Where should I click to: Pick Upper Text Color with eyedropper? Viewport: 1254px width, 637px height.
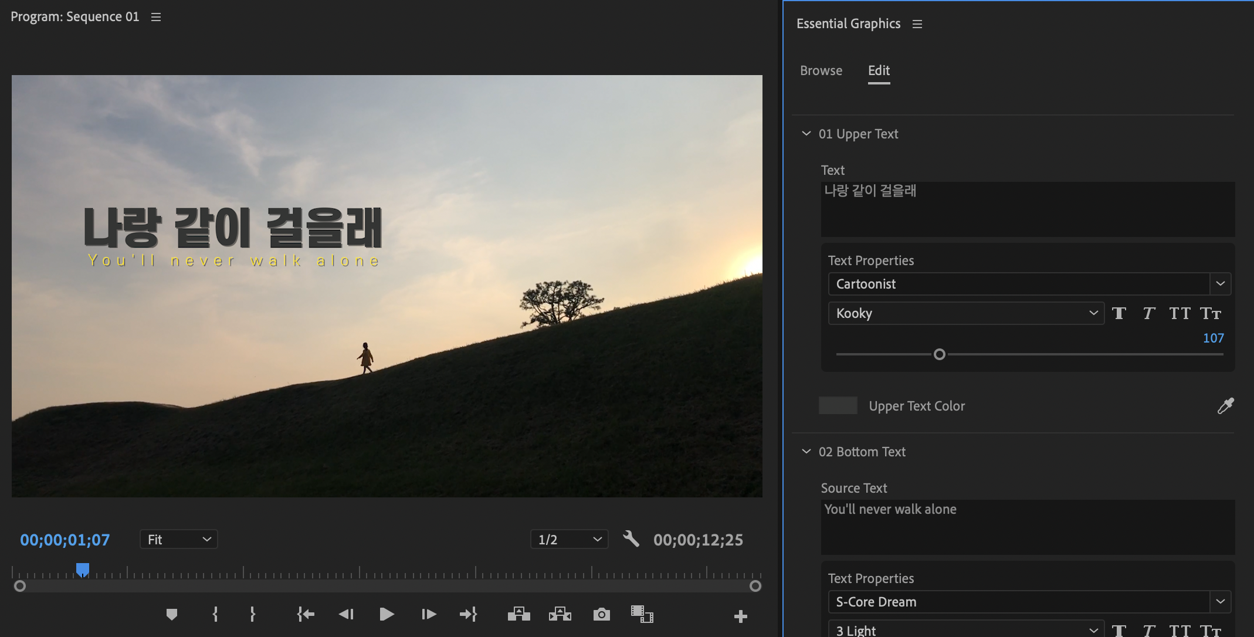click(1225, 406)
